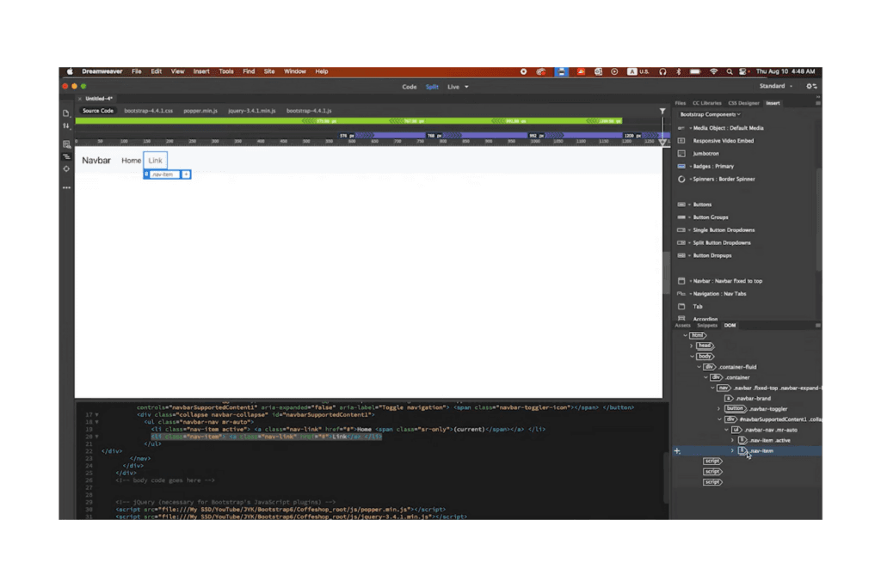Open the Spinners variant dropdown arrow

(x=691, y=180)
